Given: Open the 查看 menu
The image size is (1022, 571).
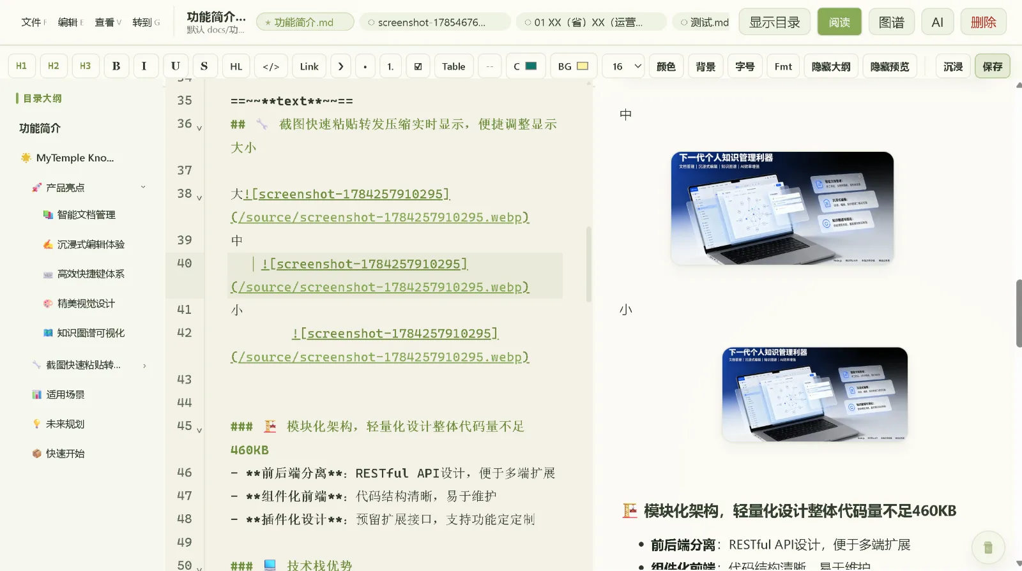Looking at the screenshot, I should 108,22.
